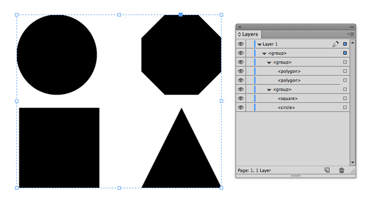Collapse the outermost <group> disclosure triangle
The image size is (376, 208).
coord(264,53)
